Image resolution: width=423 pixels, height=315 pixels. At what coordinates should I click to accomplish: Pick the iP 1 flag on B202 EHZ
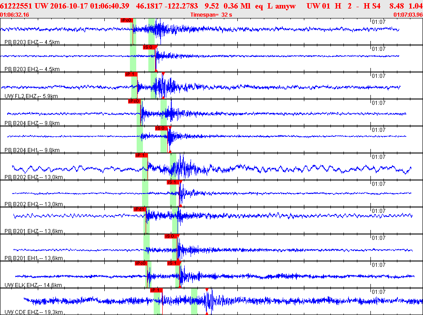tap(141, 155)
